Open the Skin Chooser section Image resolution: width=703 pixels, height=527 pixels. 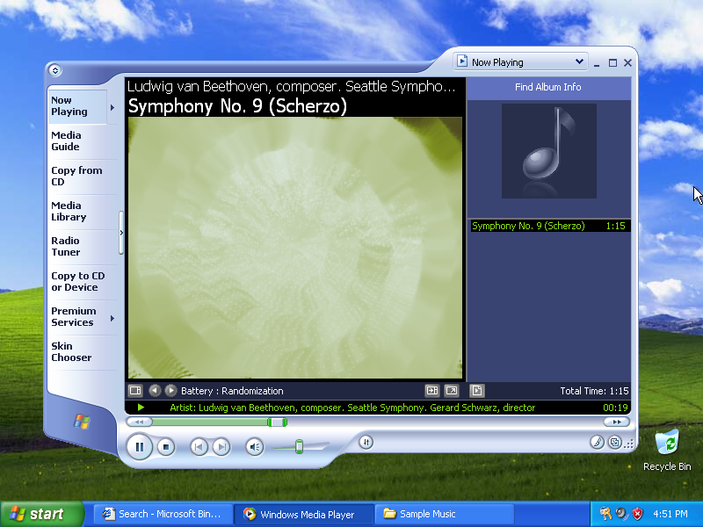[x=71, y=352]
